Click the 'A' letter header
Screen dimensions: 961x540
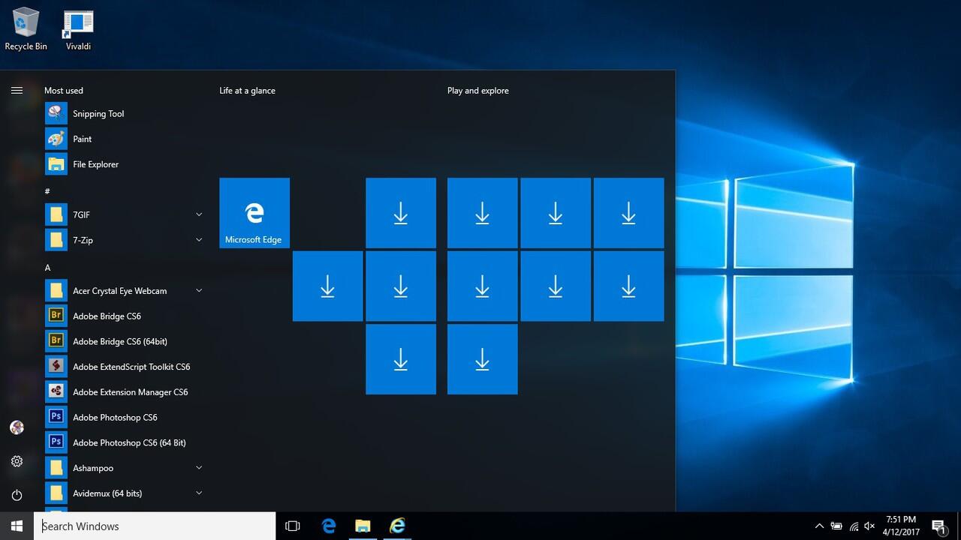point(47,268)
